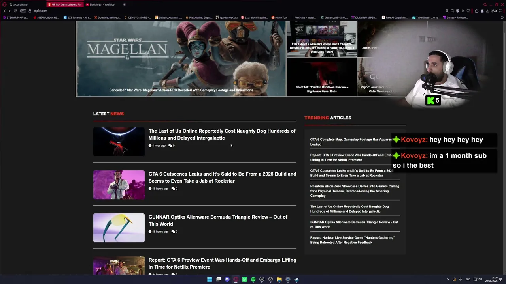Open Silent Hill Townfall Hands-on Preview tile
The height and width of the screenshot is (284, 506).
322,77
